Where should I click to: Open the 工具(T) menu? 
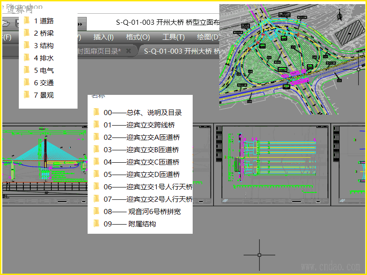tap(173, 37)
